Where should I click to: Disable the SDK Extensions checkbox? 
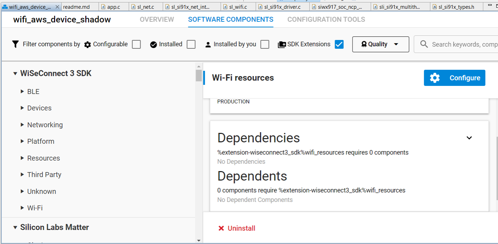coord(339,44)
